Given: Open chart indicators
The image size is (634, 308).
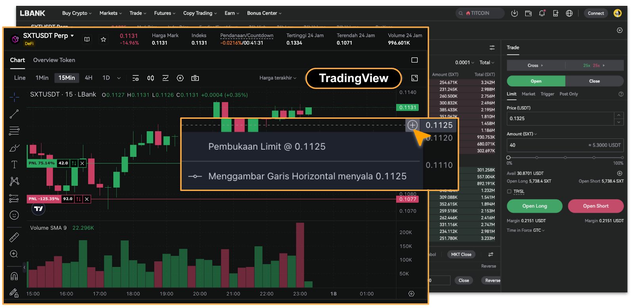Looking at the screenshot, I should click(x=166, y=78).
